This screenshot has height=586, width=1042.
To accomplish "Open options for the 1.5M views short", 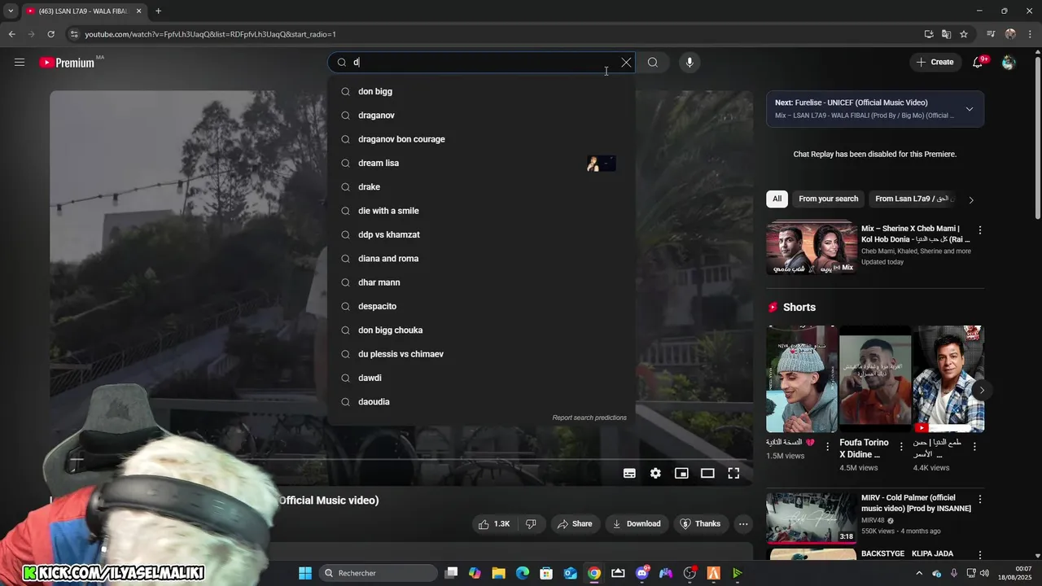I will (827, 447).
